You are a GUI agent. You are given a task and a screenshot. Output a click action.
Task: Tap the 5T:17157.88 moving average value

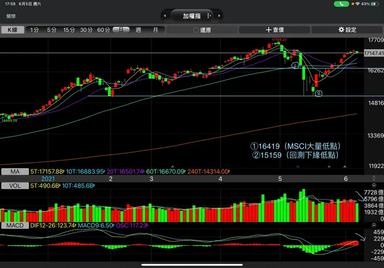click(47, 172)
